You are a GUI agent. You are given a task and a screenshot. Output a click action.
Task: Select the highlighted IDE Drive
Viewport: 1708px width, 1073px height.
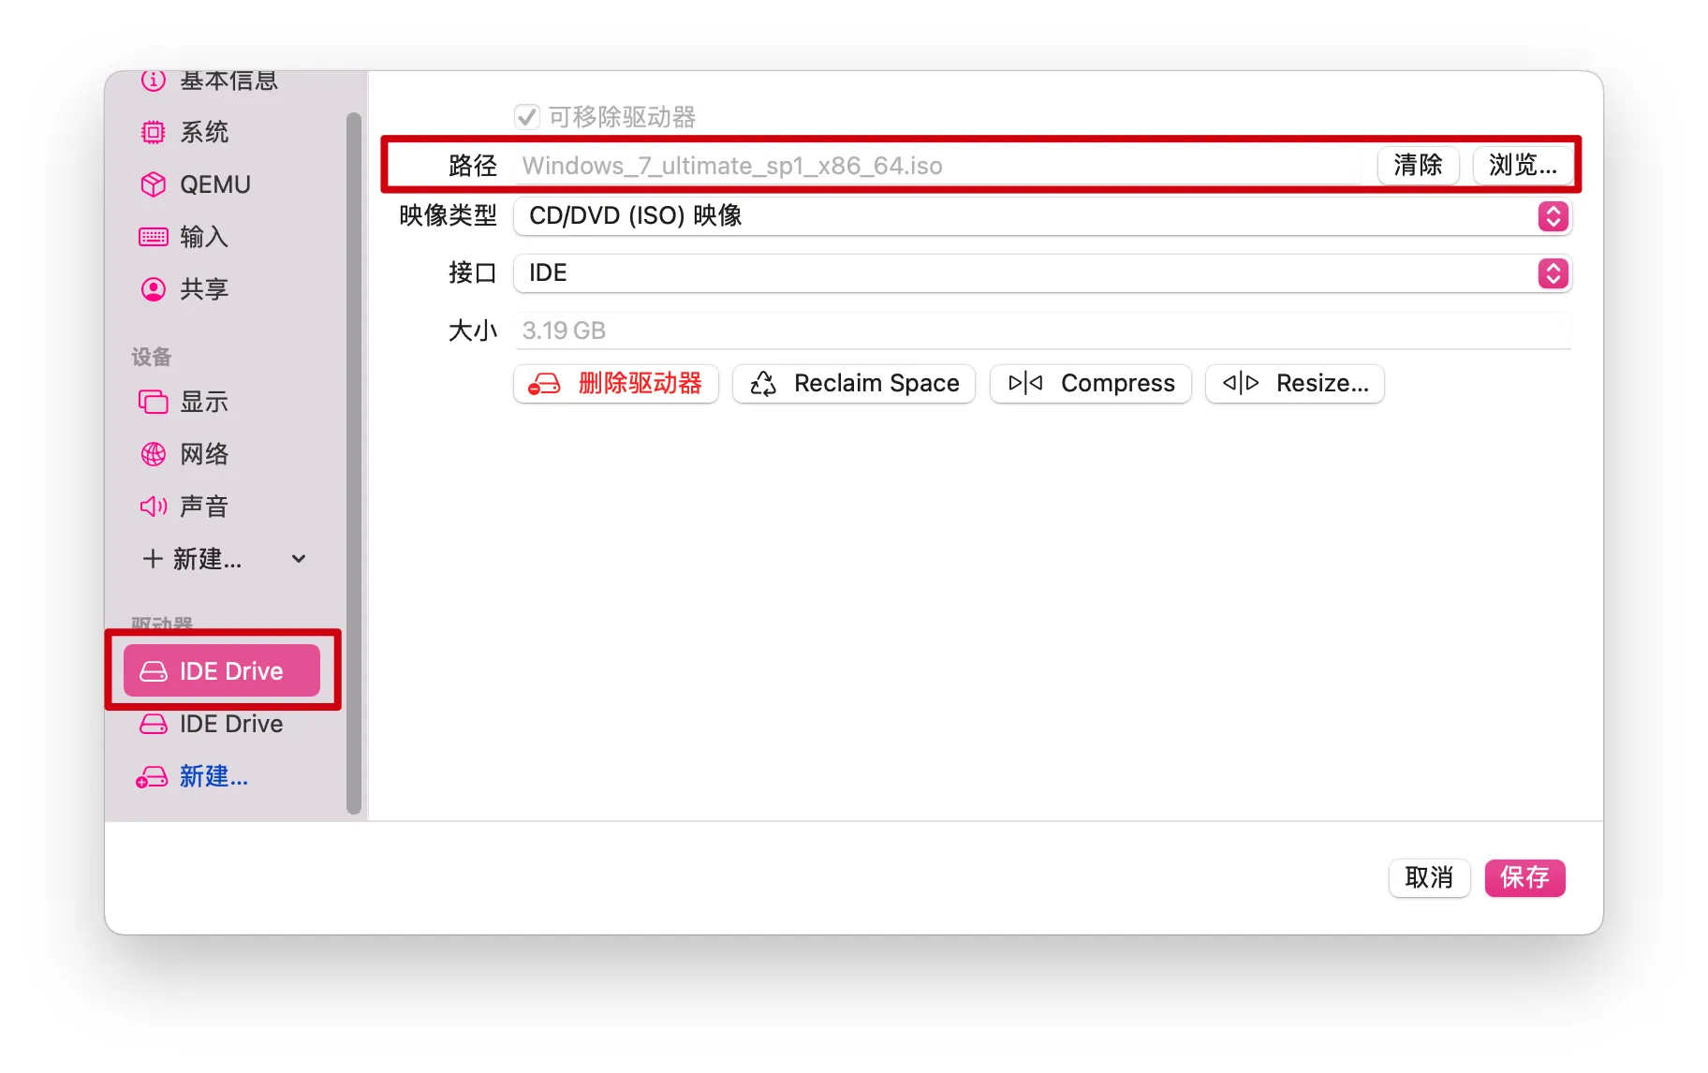[x=222, y=670]
